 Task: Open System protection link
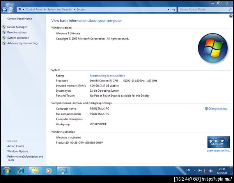pyautogui.click(x=18, y=38)
